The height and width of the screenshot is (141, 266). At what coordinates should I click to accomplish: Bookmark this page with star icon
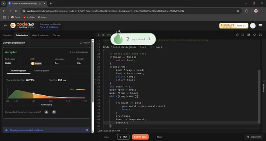pyautogui.click(x=238, y=11)
